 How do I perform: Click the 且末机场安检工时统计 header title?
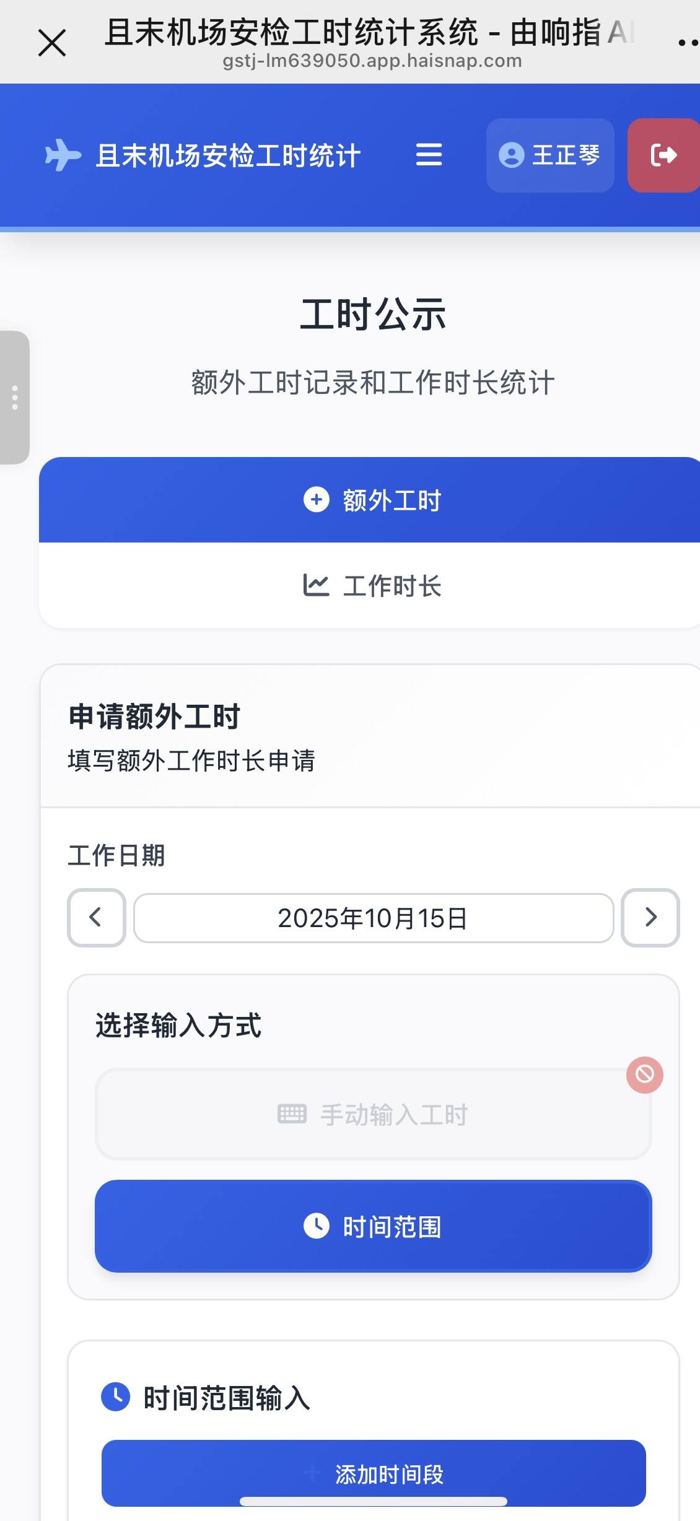click(228, 155)
